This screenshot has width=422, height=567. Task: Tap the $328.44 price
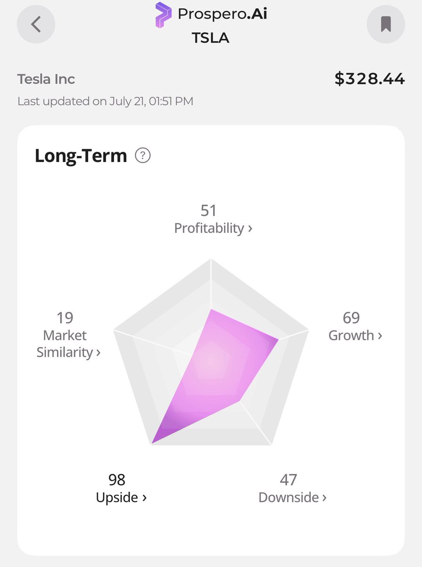point(370,79)
